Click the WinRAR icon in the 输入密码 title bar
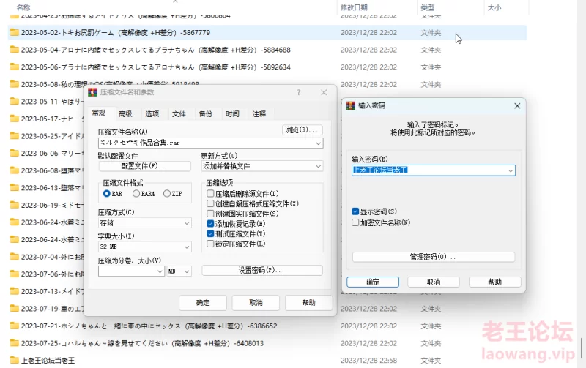 351,106
